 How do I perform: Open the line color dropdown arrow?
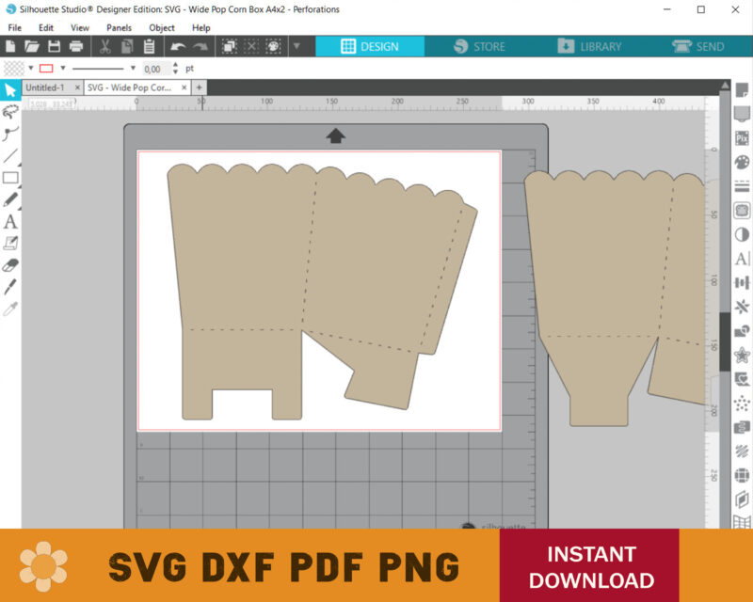click(x=62, y=68)
